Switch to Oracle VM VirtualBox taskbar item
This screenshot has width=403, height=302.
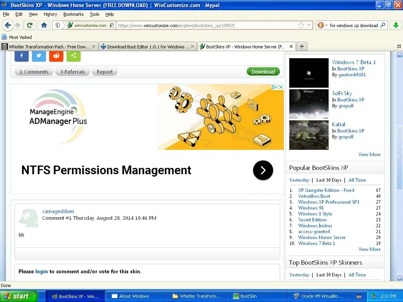[x=318, y=296]
